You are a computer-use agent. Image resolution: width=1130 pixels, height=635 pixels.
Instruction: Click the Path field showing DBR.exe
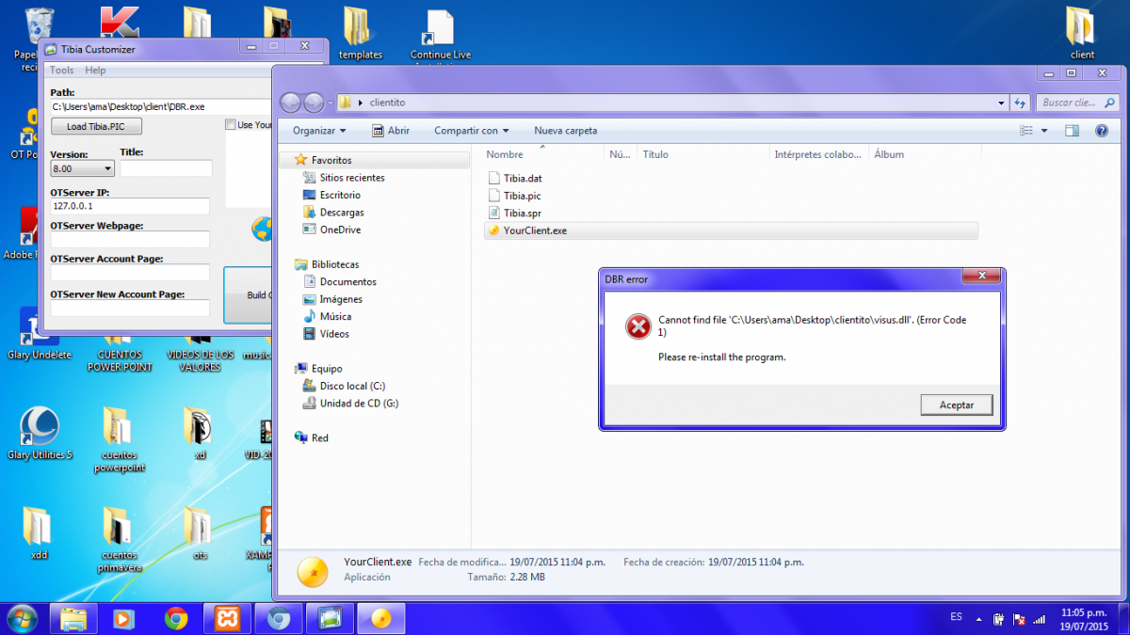point(161,107)
